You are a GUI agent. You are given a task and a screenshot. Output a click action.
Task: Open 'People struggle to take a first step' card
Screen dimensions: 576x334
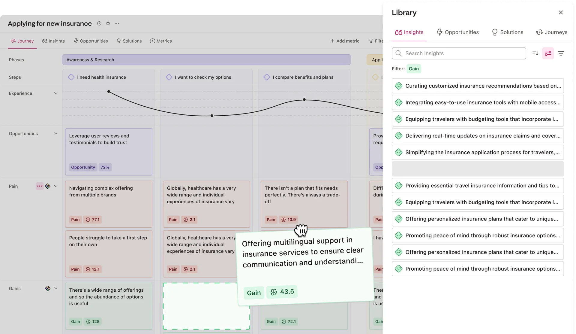[x=109, y=254]
